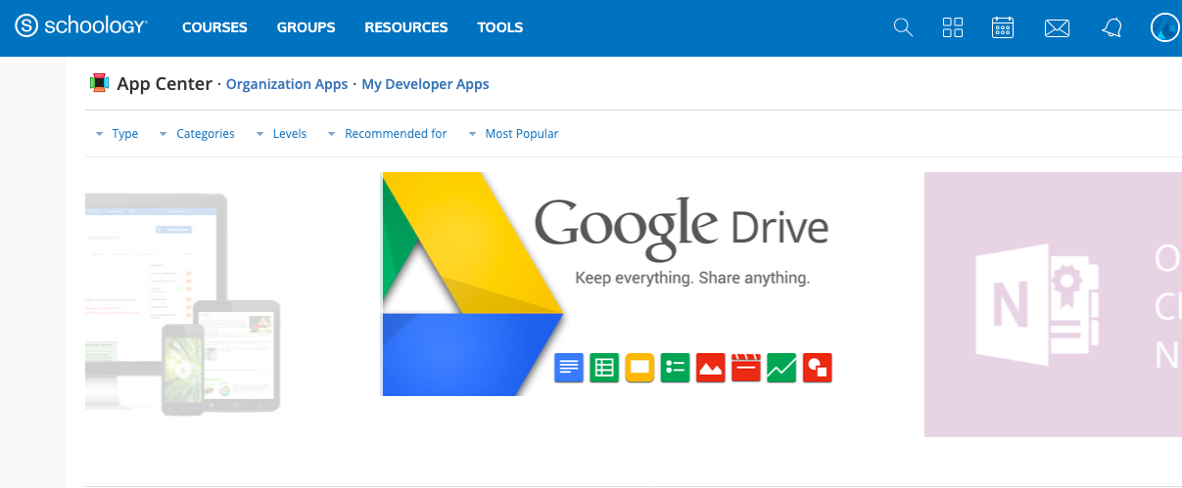Screen dimensions: 1182x488
Task: Select the faded devices banner slide
Action: point(183,302)
